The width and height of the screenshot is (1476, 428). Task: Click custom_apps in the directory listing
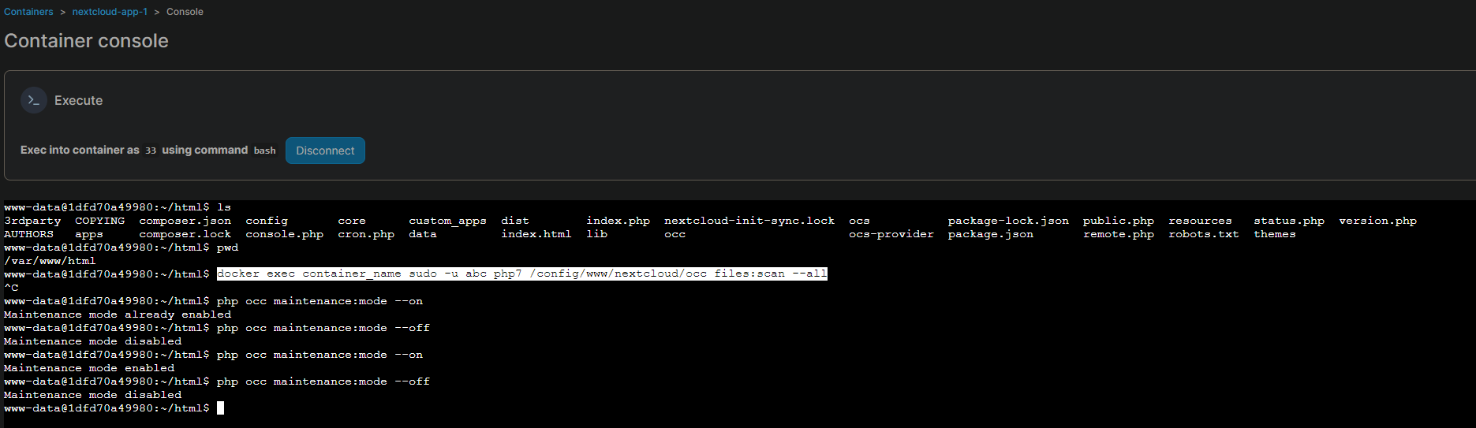[447, 221]
